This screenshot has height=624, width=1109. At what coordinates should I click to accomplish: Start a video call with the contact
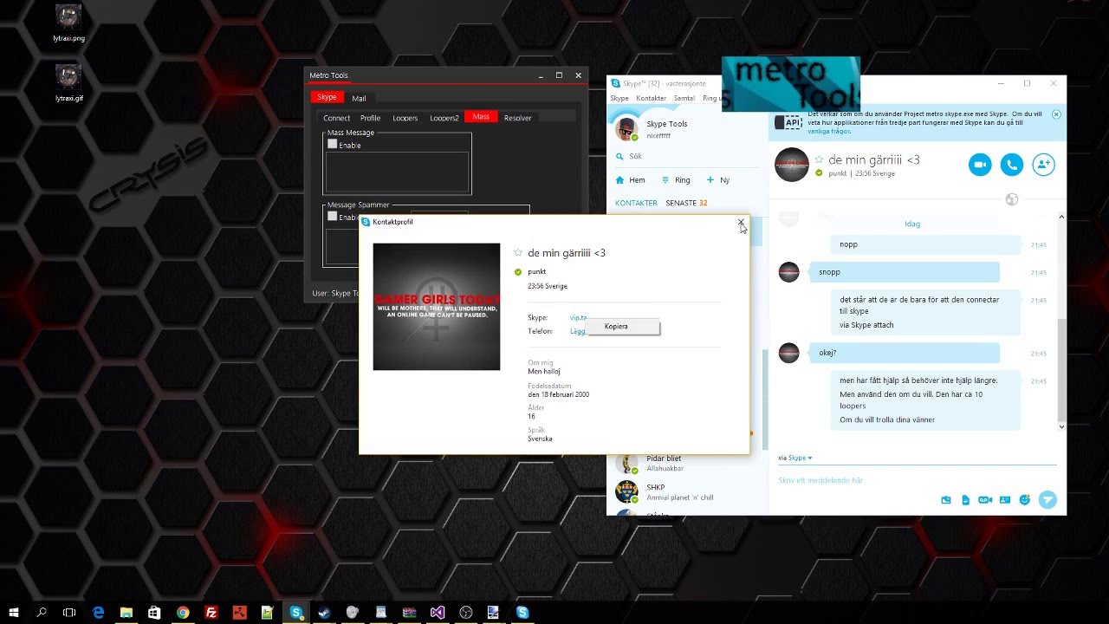(980, 164)
